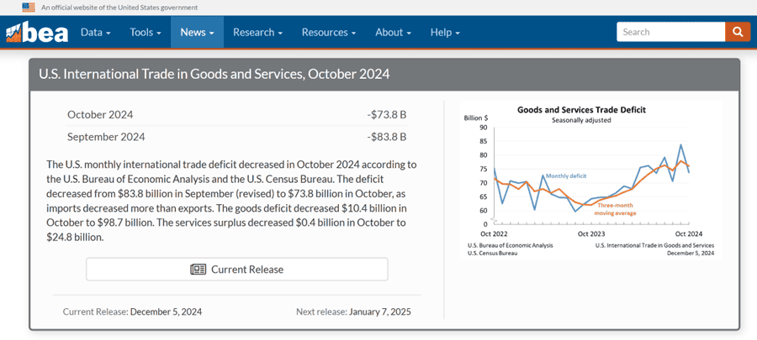Click the newspaper icon beside Current Release

pyautogui.click(x=199, y=269)
